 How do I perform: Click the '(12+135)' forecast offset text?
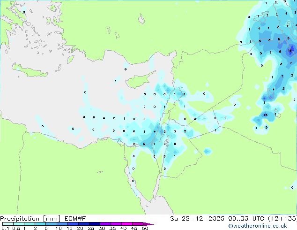[x=282, y=219]
